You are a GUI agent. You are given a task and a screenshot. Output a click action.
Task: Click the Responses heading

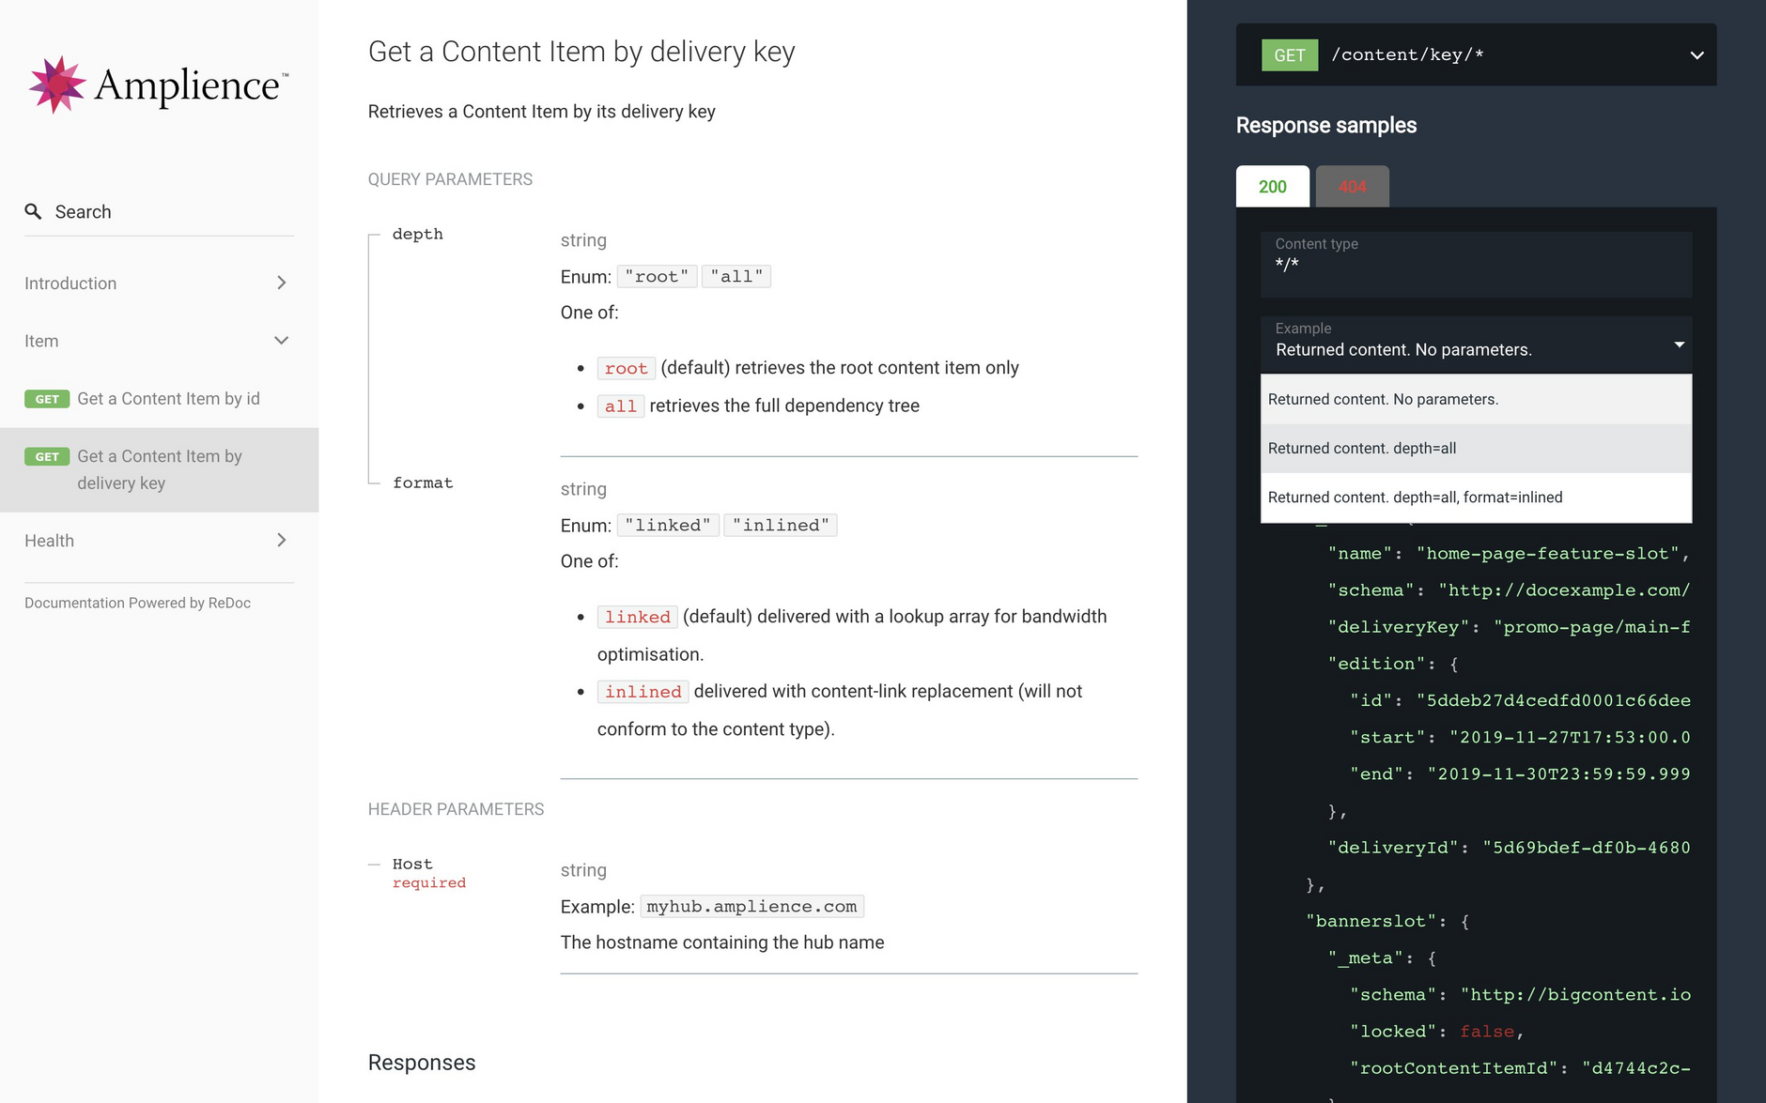click(422, 1063)
